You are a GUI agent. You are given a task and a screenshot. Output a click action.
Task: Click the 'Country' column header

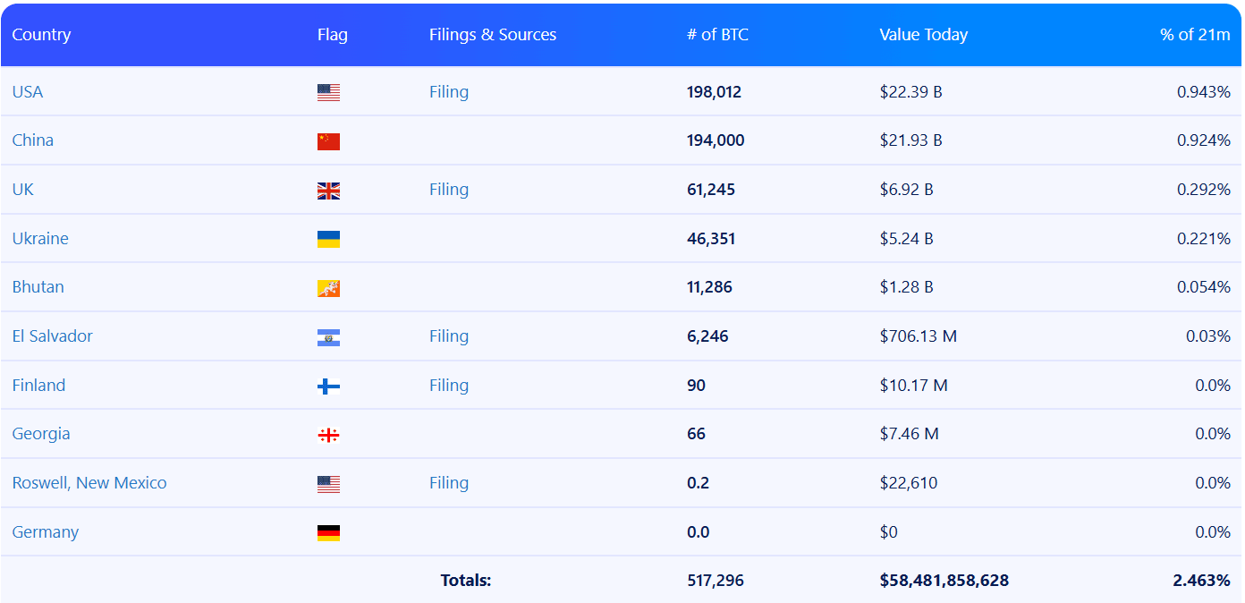pyautogui.click(x=41, y=35)
